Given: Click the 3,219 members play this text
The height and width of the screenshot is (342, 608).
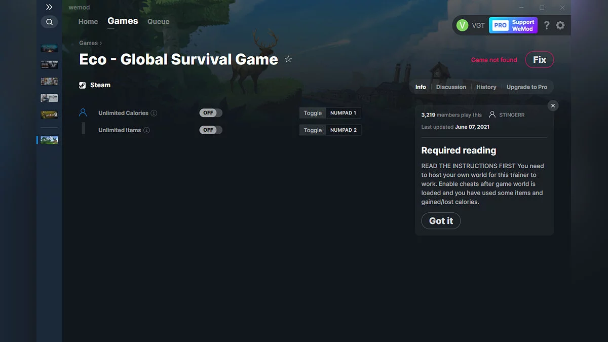Looking at the screenshot, I should point(451,115).
